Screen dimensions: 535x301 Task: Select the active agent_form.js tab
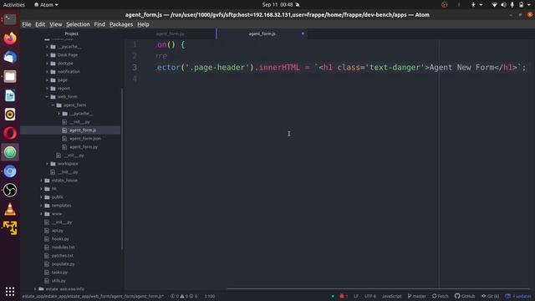point(262,33)
